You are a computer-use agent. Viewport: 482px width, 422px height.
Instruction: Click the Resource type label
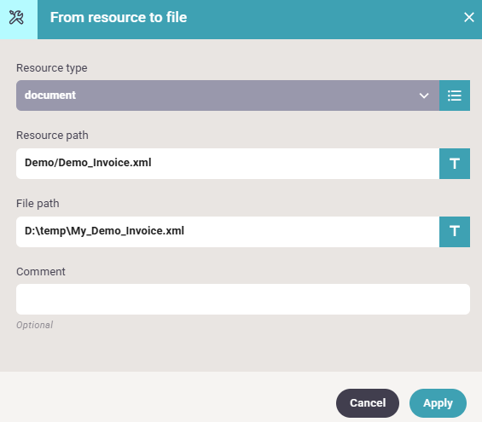pyautogui.click(x=52, y=68)
